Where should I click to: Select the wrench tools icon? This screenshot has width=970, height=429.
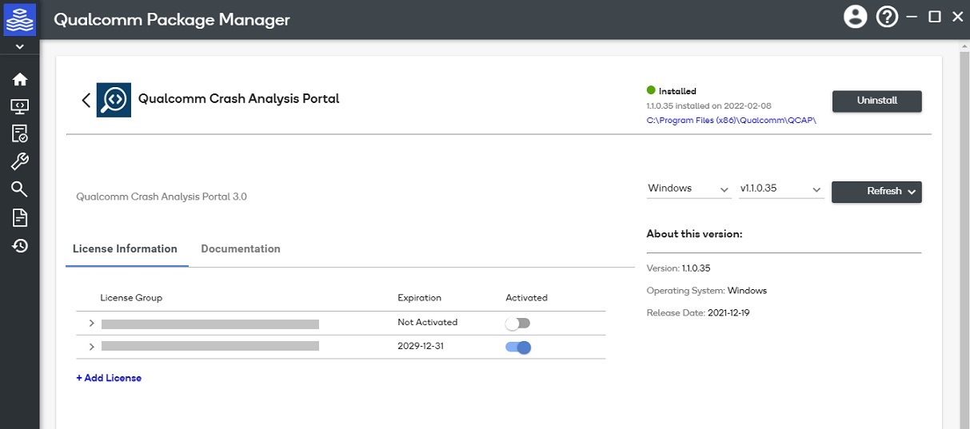pyautogui.click(x=19, y=161)
